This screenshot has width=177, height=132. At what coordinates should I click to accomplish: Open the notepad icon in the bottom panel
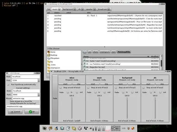click(x=68, y=128)
